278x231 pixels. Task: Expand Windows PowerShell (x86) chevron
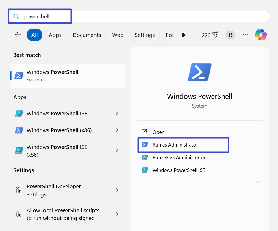[x=117, y=130]
